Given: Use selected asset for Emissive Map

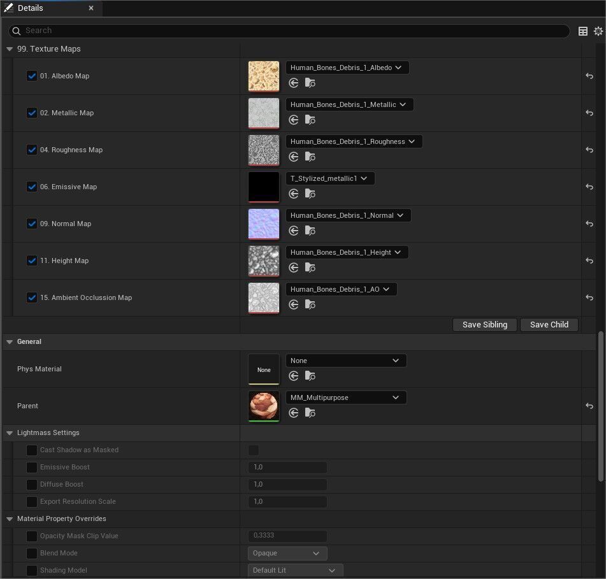Looking at the screenshot, I should pos(294,194).
